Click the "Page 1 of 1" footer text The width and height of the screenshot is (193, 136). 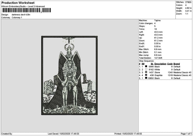186,134
